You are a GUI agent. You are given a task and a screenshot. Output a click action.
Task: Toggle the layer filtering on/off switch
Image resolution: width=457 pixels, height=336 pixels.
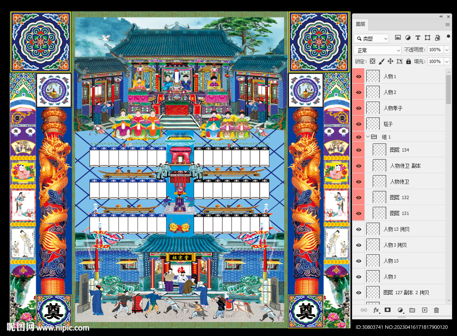448,38
